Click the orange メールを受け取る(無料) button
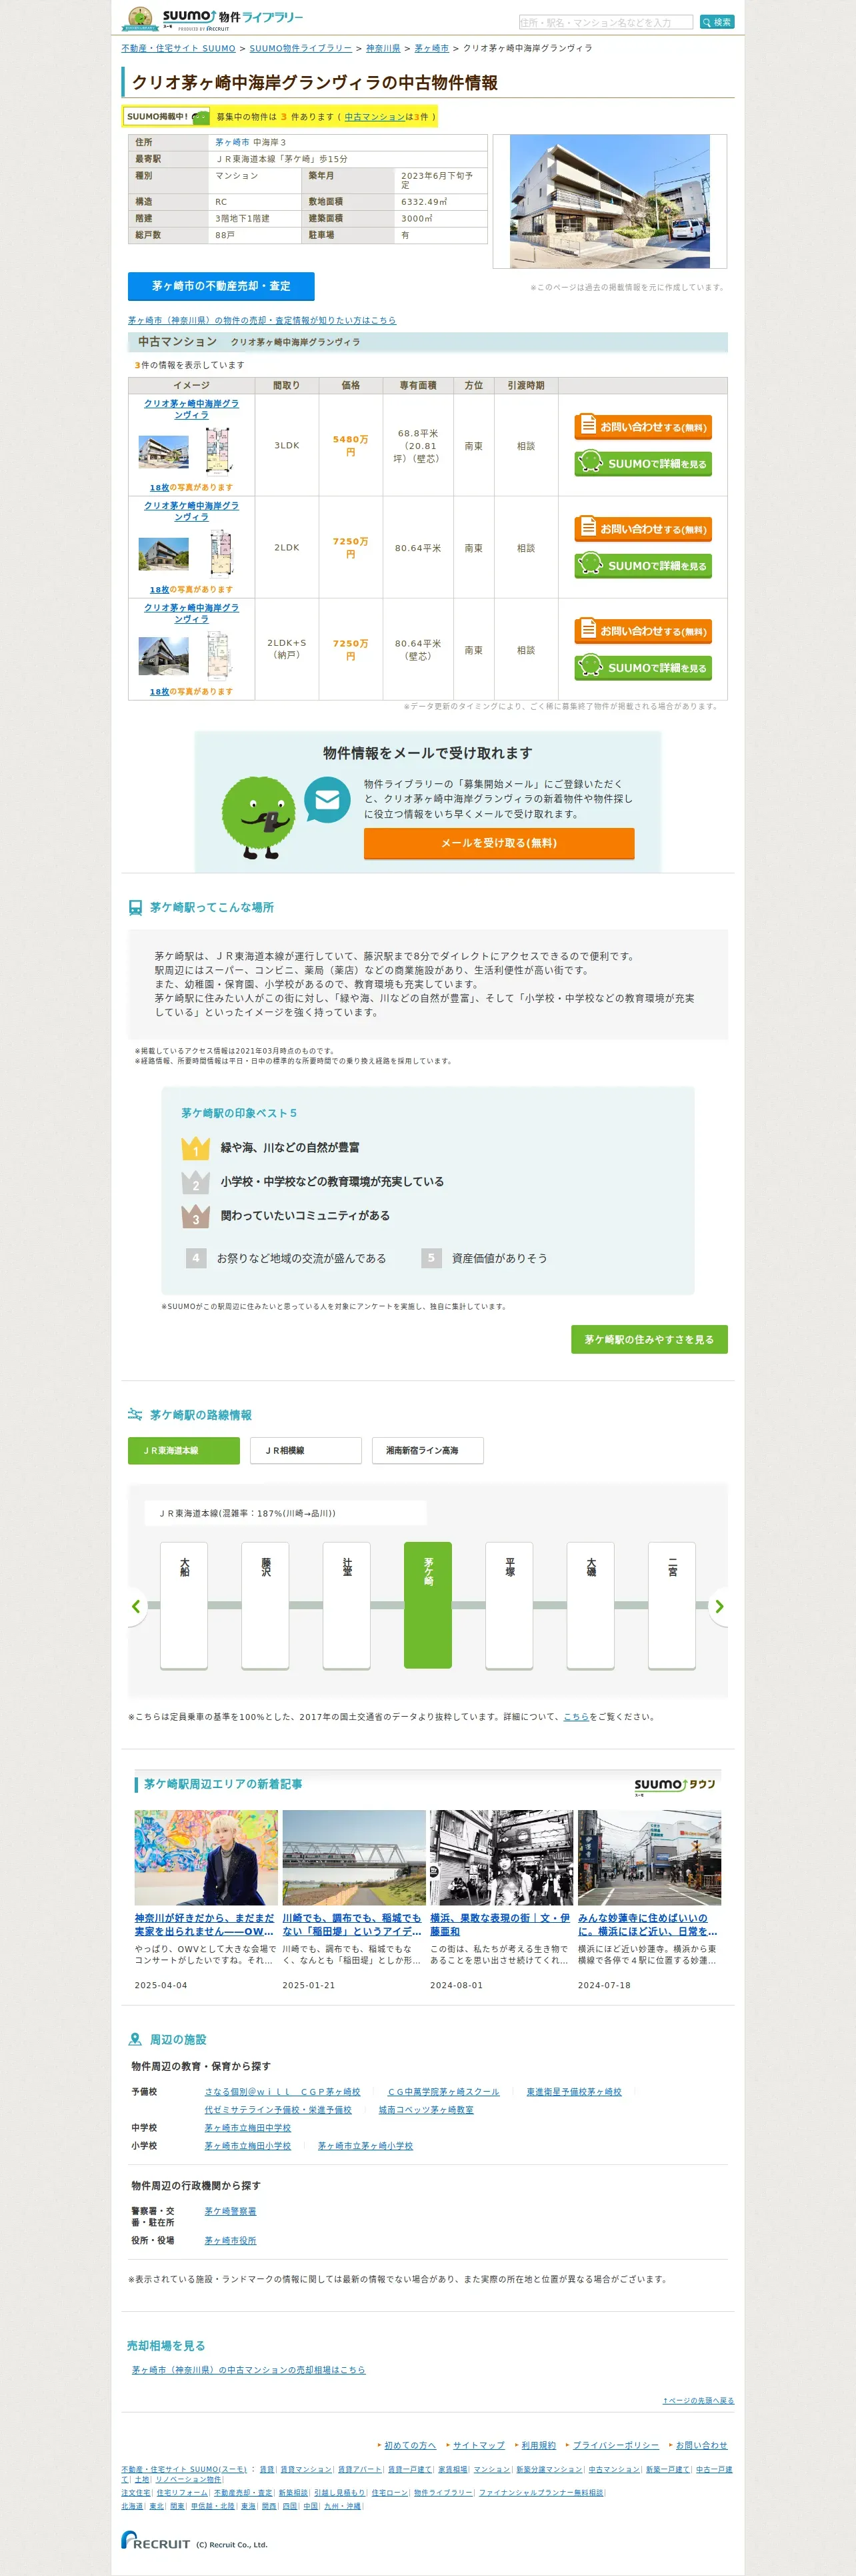856x2576 pixels. (x=499, y=843)
